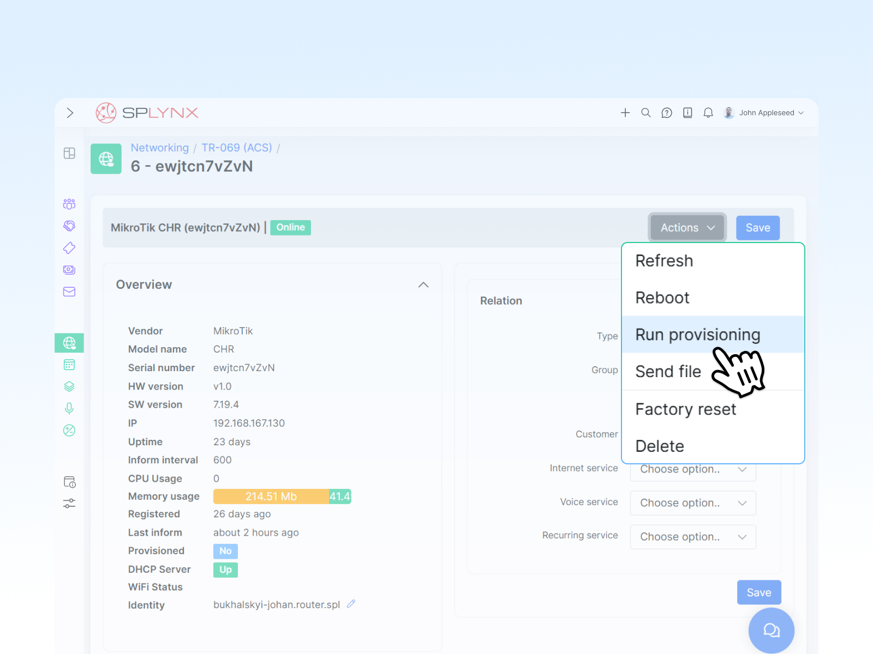
Task: Click the Voice microphone icon in the sidebar
Action: point(69,408)
